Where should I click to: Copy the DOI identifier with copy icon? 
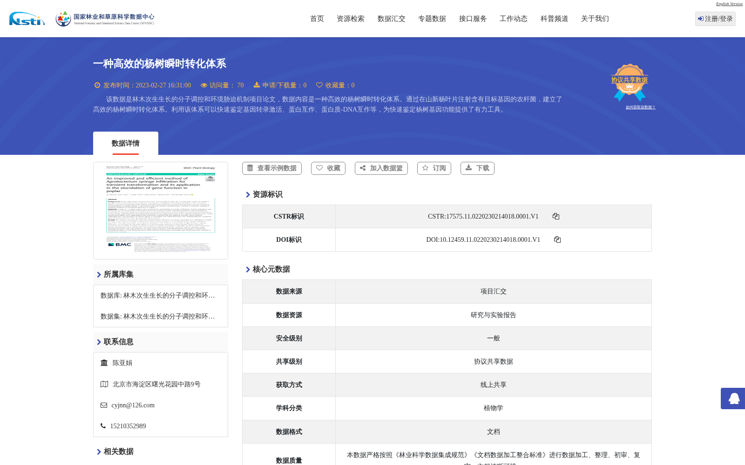pos(557,239)
